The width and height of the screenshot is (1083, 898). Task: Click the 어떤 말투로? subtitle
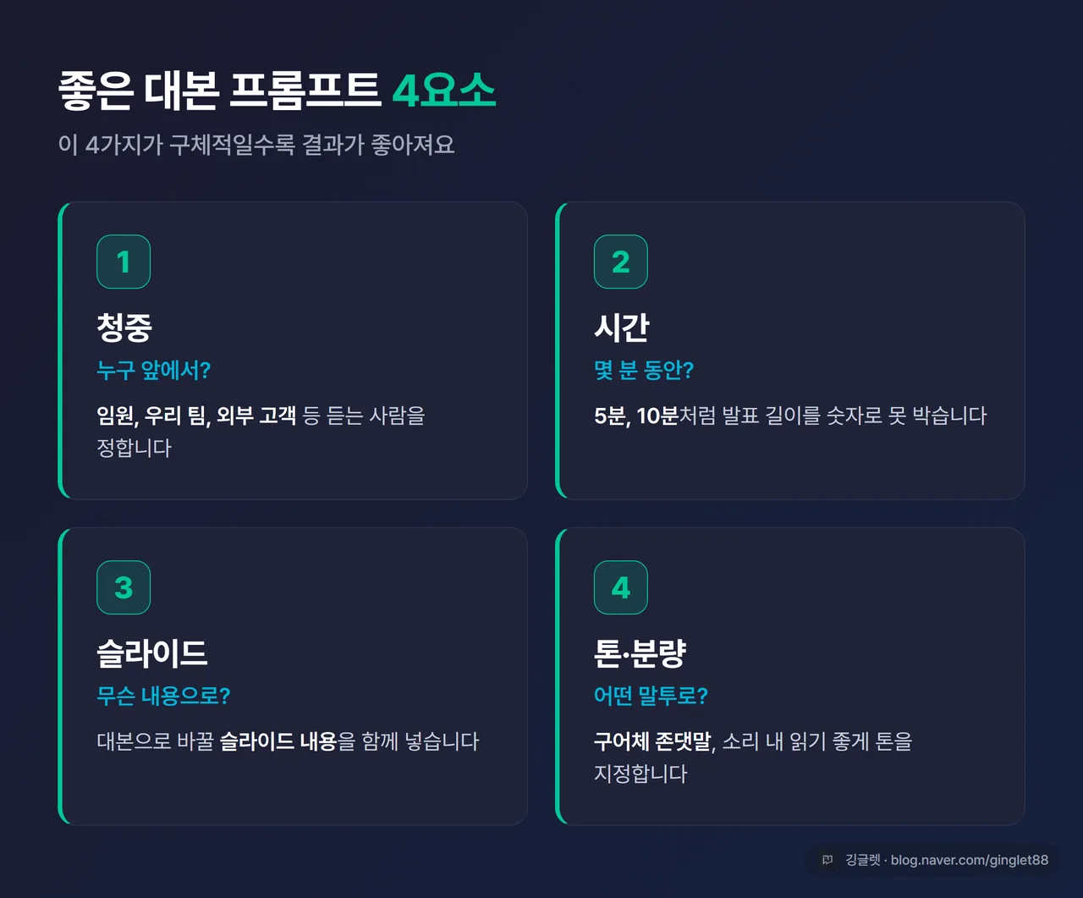click(651, 696)
